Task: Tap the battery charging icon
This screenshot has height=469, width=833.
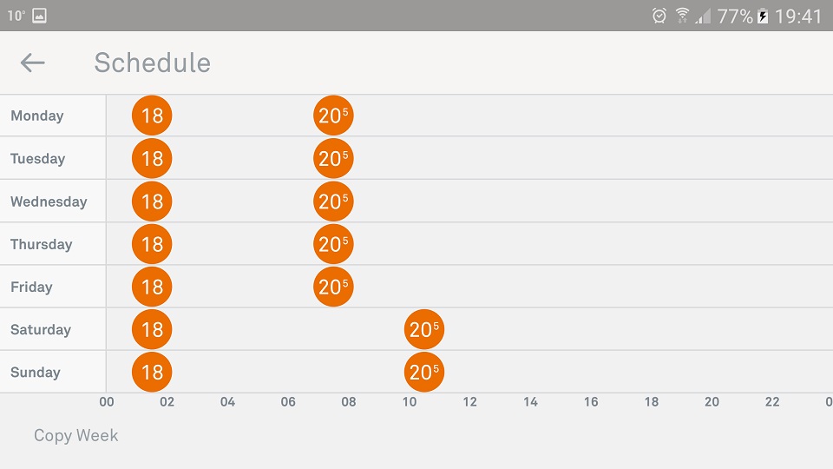Action: pos(763,16)
